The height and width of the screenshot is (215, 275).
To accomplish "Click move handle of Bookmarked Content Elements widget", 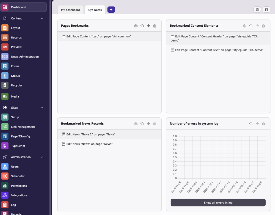I will tap(257, 26).
